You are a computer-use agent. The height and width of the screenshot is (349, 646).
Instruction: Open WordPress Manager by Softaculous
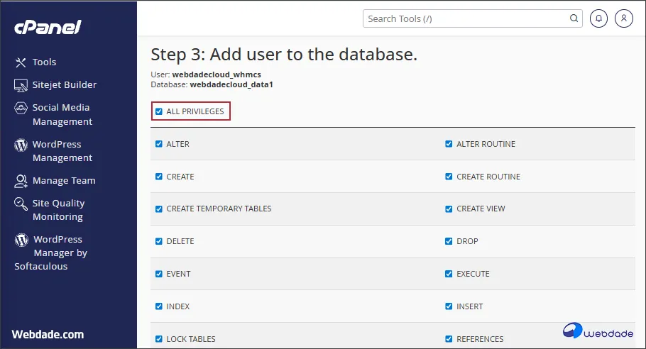(x=57, y=253)
